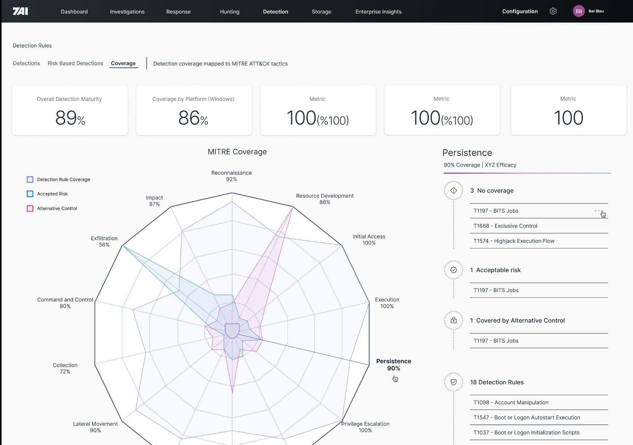Viewport: 633px width, 445px height.
Task: Select the Alternative Control lock icon
Action: coord(453,320)
